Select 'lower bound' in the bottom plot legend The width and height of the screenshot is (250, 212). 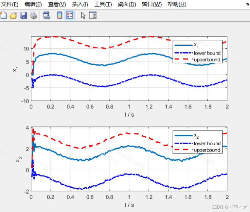click(x=198, y=143)
